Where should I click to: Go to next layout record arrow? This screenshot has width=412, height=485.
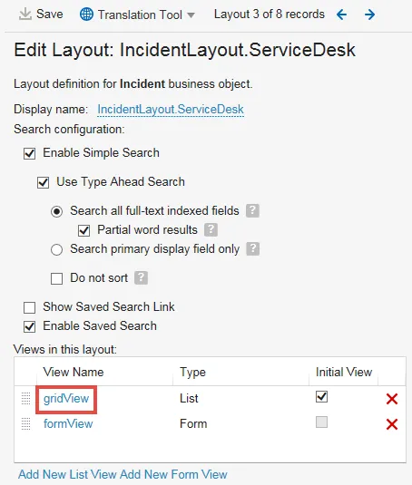pos(369,15)
